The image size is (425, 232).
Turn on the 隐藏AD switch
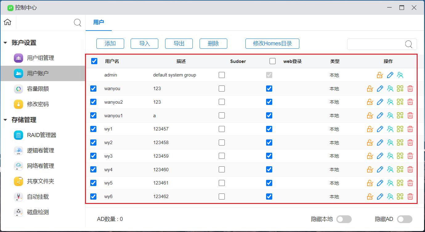[x=404, y=219]
